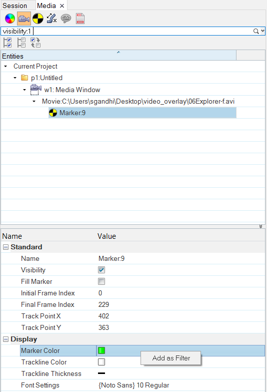The width and height of the screenshot is (267, 392).
Task: Select the media camera icon in toolbar
Action: click(24, 19)
